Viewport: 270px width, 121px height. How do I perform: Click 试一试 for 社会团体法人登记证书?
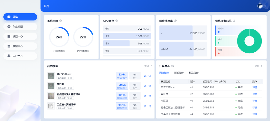point(147,96)
